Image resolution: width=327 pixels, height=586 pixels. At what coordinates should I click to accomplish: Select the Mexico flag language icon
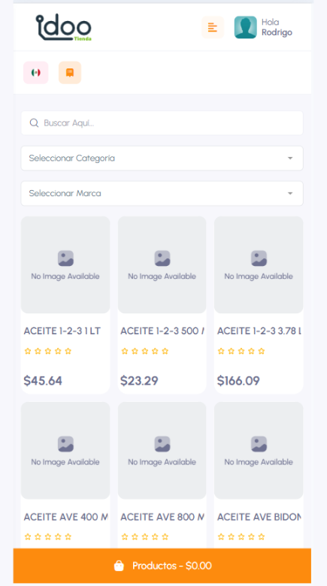point(36,73)
